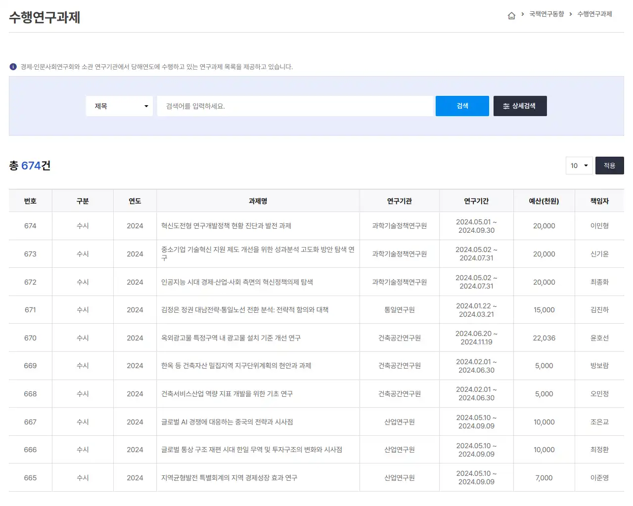Navigate to 국책연구동향 in the breadcrumb
The width and height of the screenshot is (633, 506).
click(547, 15)
